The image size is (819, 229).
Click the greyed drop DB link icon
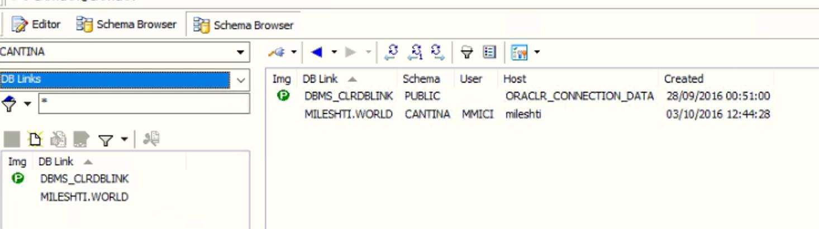point(58,139)
